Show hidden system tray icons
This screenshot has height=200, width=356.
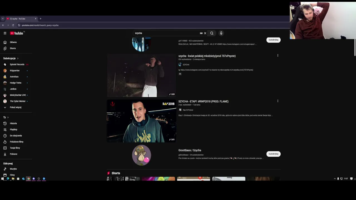pyautogui.click(x=335, y=179)
